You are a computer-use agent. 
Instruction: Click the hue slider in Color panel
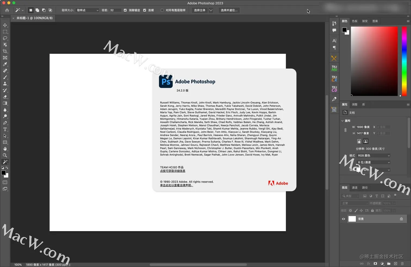[404, 61]
